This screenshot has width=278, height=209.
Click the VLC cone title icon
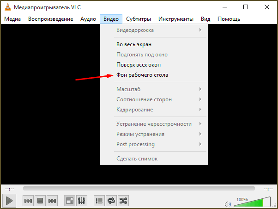click(8, 7)
